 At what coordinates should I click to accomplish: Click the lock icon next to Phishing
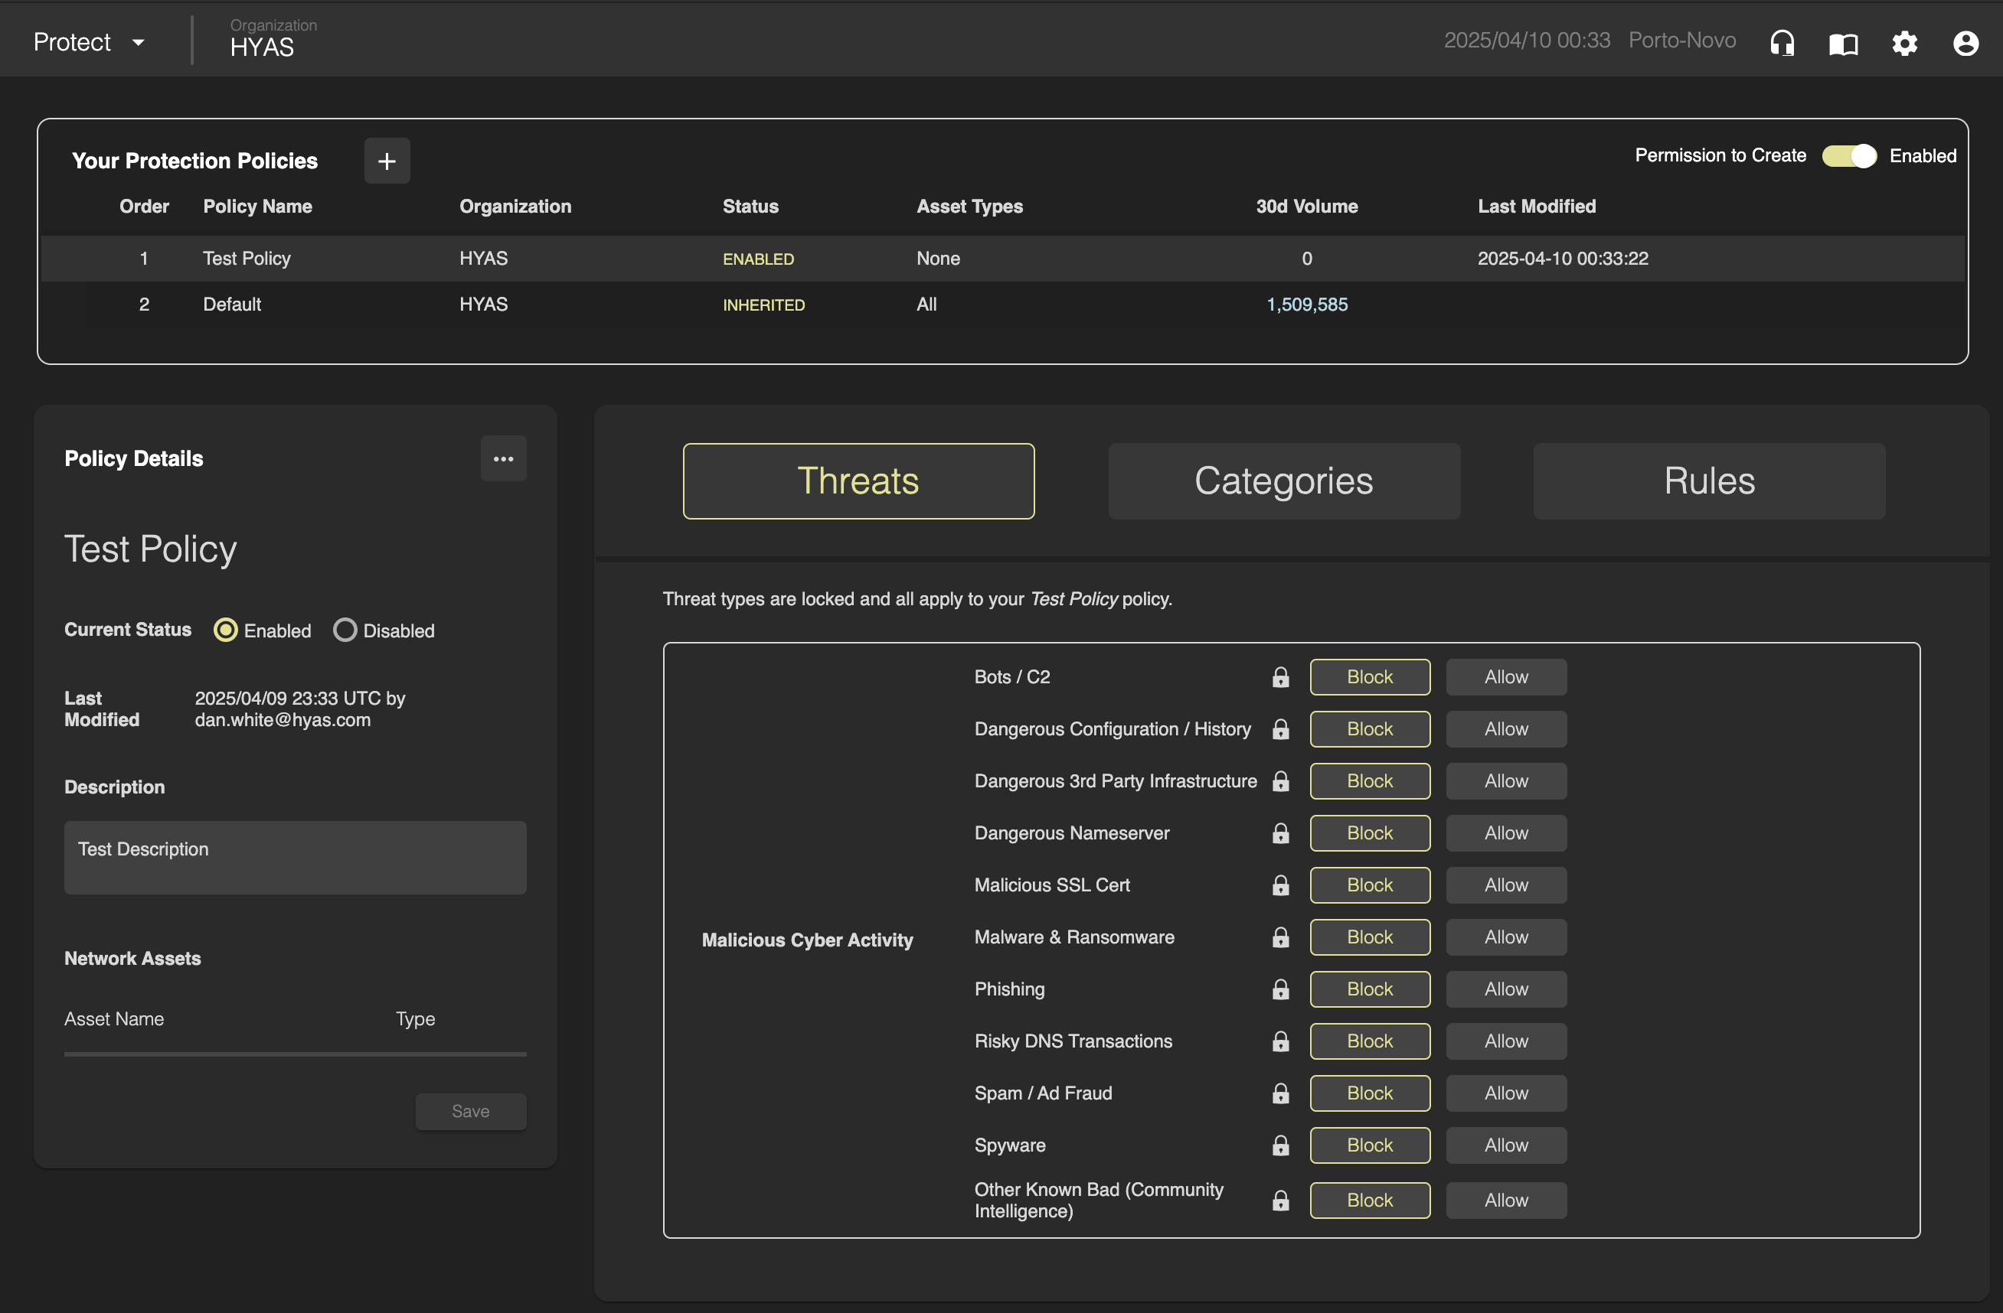tap(1280, 989)
